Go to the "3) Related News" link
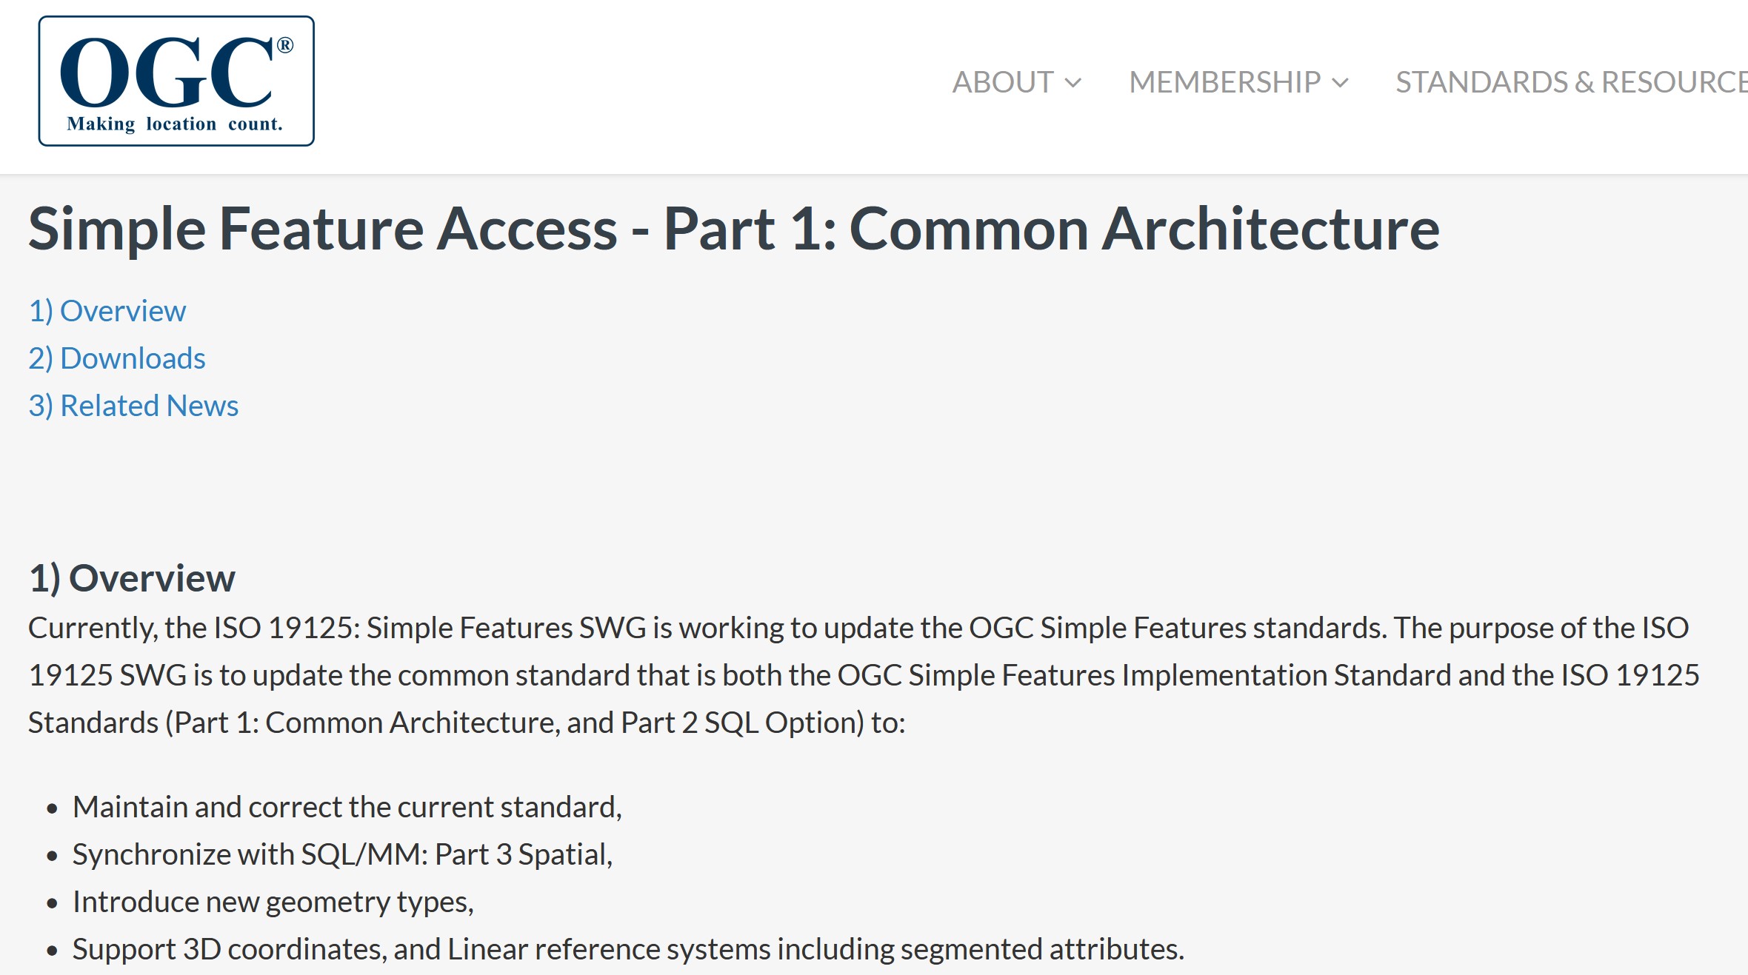This screenshot has width=1748, height=975. tap(133, 406)
